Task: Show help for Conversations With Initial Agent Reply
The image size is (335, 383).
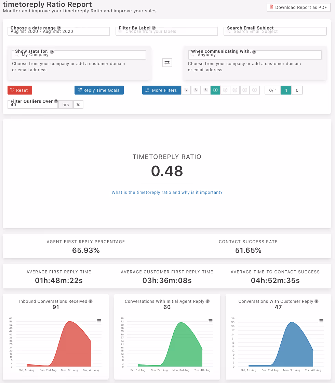Action: click(x=207, y=301)
